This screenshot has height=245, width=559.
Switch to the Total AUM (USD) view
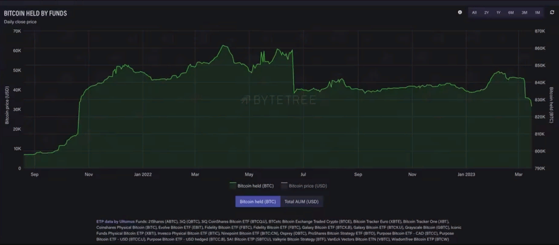click(x=301, y=202)
